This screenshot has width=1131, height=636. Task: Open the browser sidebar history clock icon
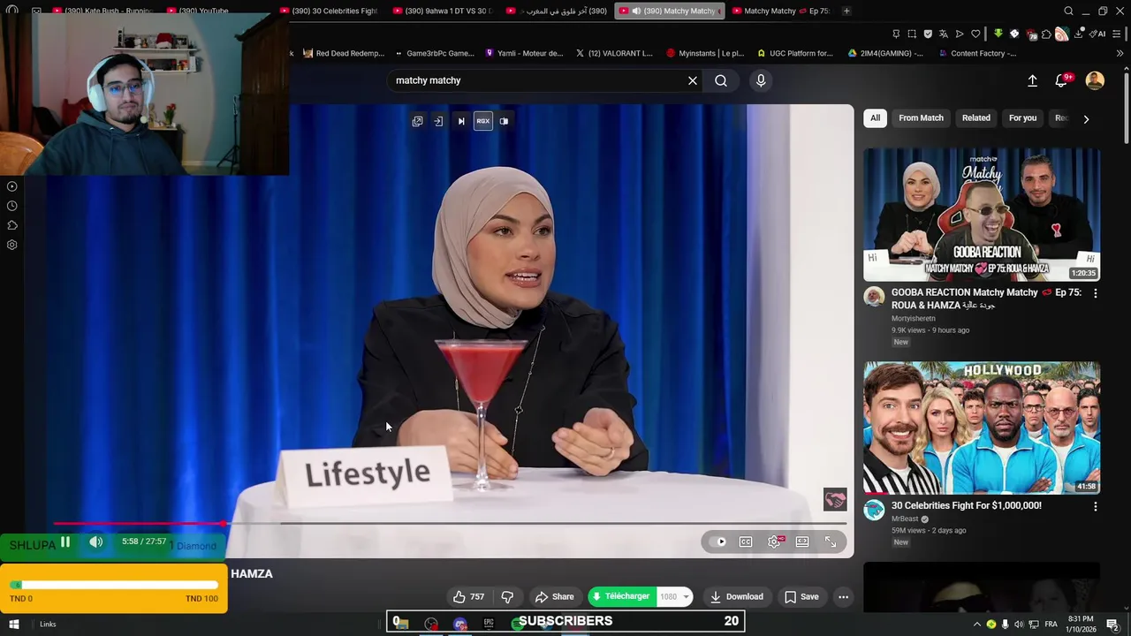click(x=12, y=206)
